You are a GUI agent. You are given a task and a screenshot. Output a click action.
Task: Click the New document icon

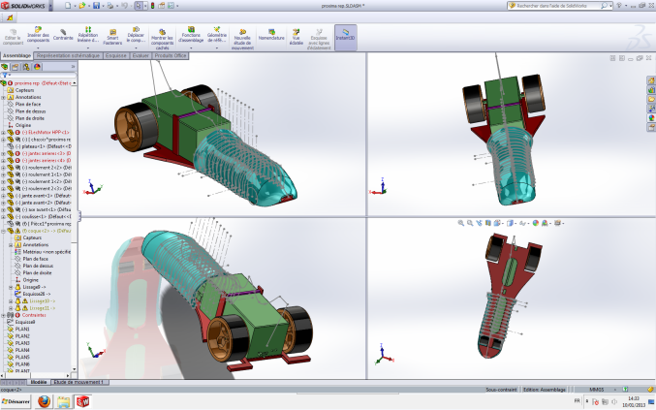(68, 6)
